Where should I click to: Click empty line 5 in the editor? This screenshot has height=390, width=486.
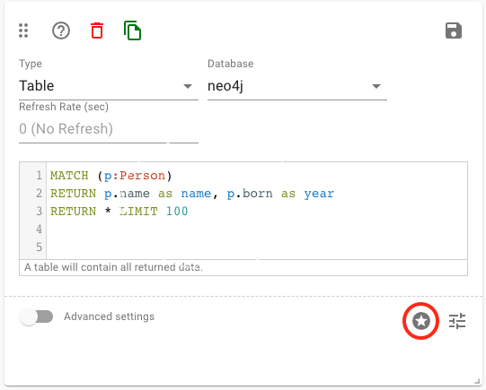[257, 247]
